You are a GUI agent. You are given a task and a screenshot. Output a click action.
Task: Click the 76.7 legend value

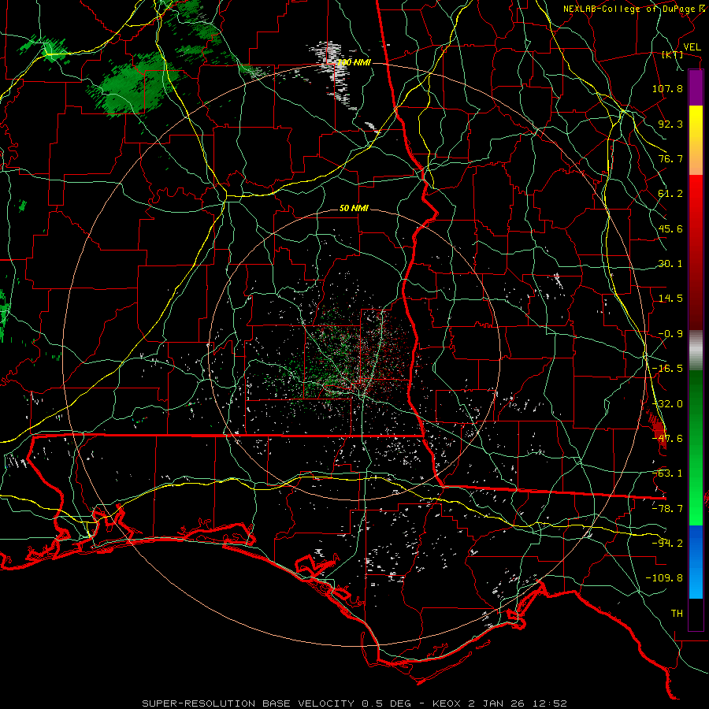coord(670,158)
